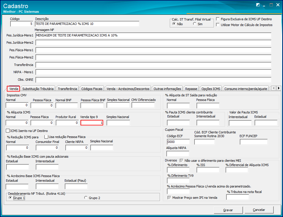Enable Utilizar Motor de Cálculo de Impostos

(x=218, y=25)
